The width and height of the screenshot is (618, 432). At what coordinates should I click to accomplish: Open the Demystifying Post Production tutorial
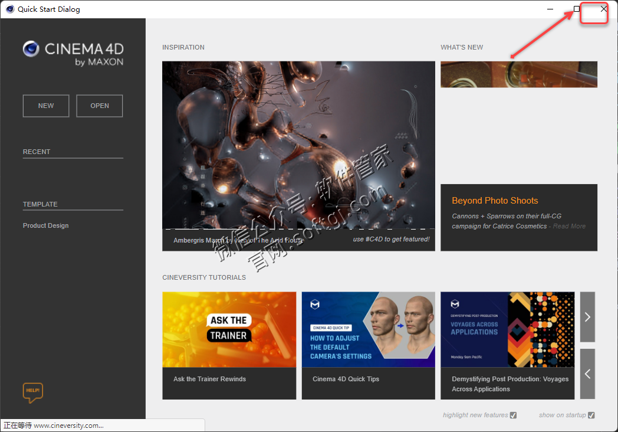click(x=507, y=329)
